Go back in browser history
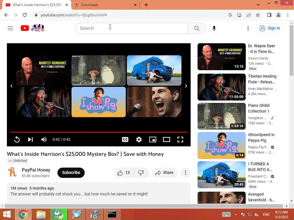This screenshot has width=294, height=220. click(6, 15)
